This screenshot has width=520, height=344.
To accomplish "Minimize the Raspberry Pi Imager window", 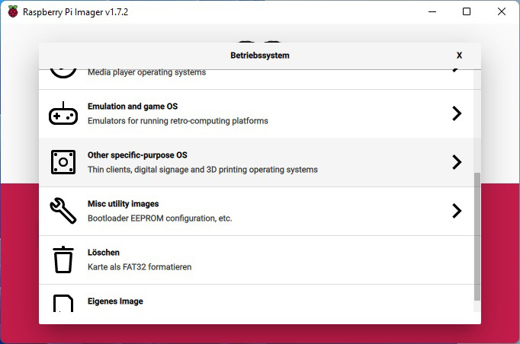I will (432, 11).
